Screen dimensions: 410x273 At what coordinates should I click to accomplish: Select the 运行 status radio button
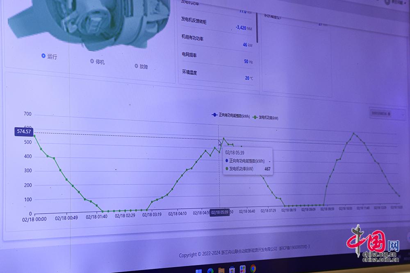(43, 56)
